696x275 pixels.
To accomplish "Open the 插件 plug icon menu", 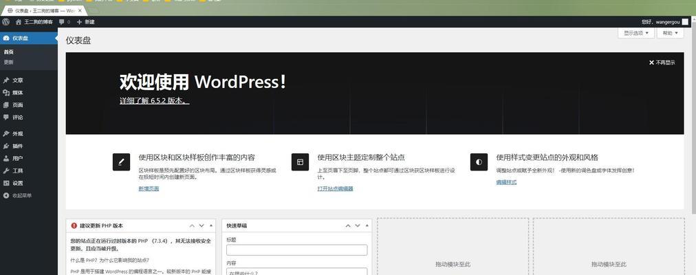I will (x=6, y=146).
